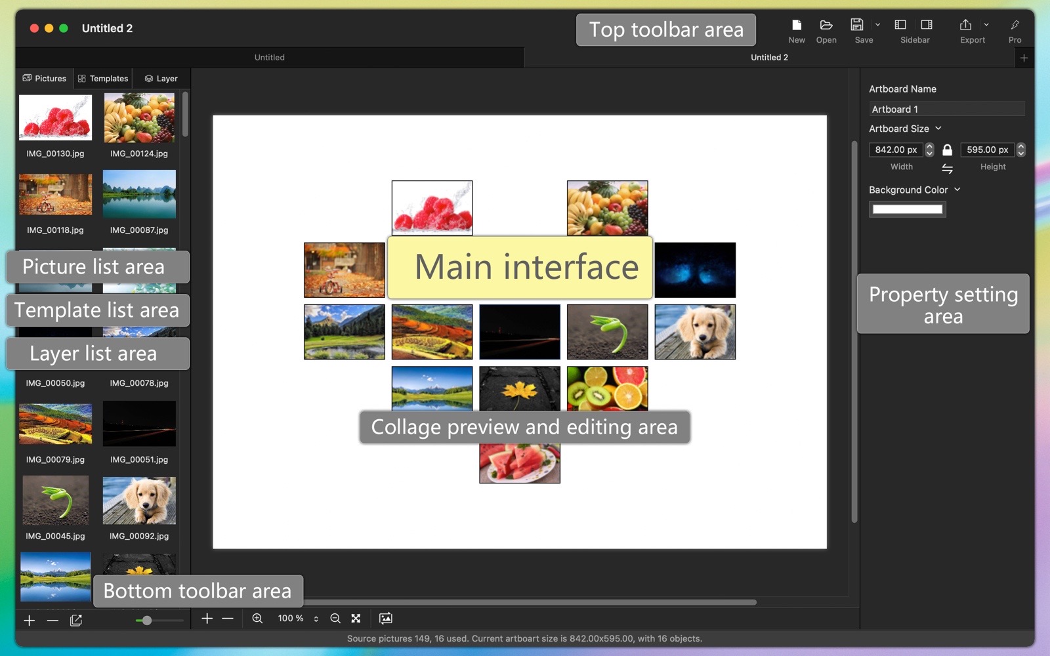Screen dimensions: 1050x656
Task: Select the IMG_00092.jpg puppy thumbnail
Action: coord(139,501)
